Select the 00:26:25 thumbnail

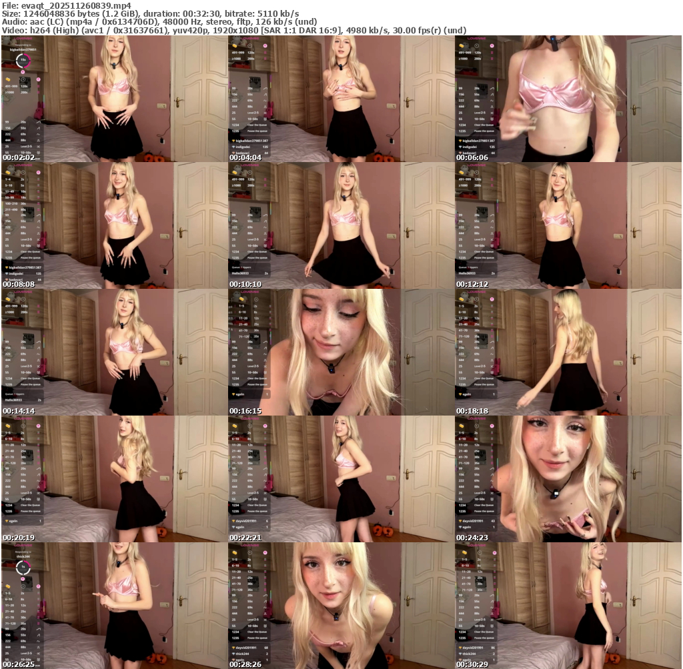(115, 605)
